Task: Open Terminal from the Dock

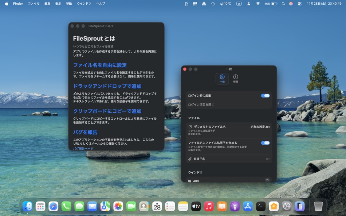Action: pyautogui.click(x=260, y=206)
